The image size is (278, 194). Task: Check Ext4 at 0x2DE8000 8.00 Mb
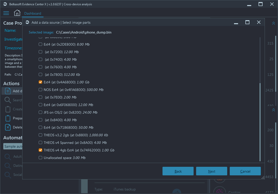(40, 44)
